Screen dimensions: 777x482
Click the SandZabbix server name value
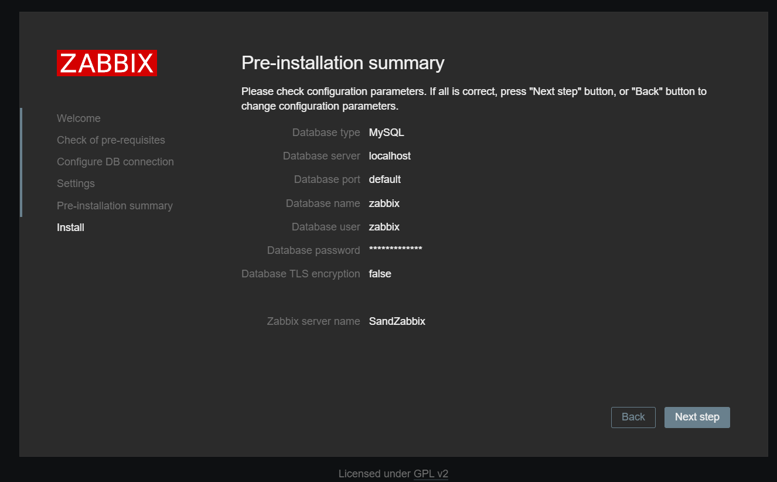397,321
